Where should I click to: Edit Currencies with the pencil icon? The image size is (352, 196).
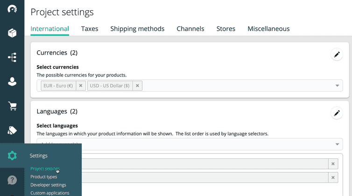[336, 54]
